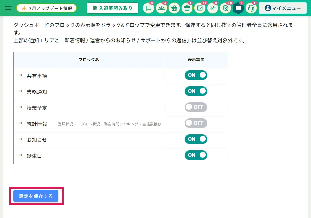This screenshot has width=311, height=218.
Task: Click the crossed-out gauge icon with badge 15
Action: pos(225,8)
